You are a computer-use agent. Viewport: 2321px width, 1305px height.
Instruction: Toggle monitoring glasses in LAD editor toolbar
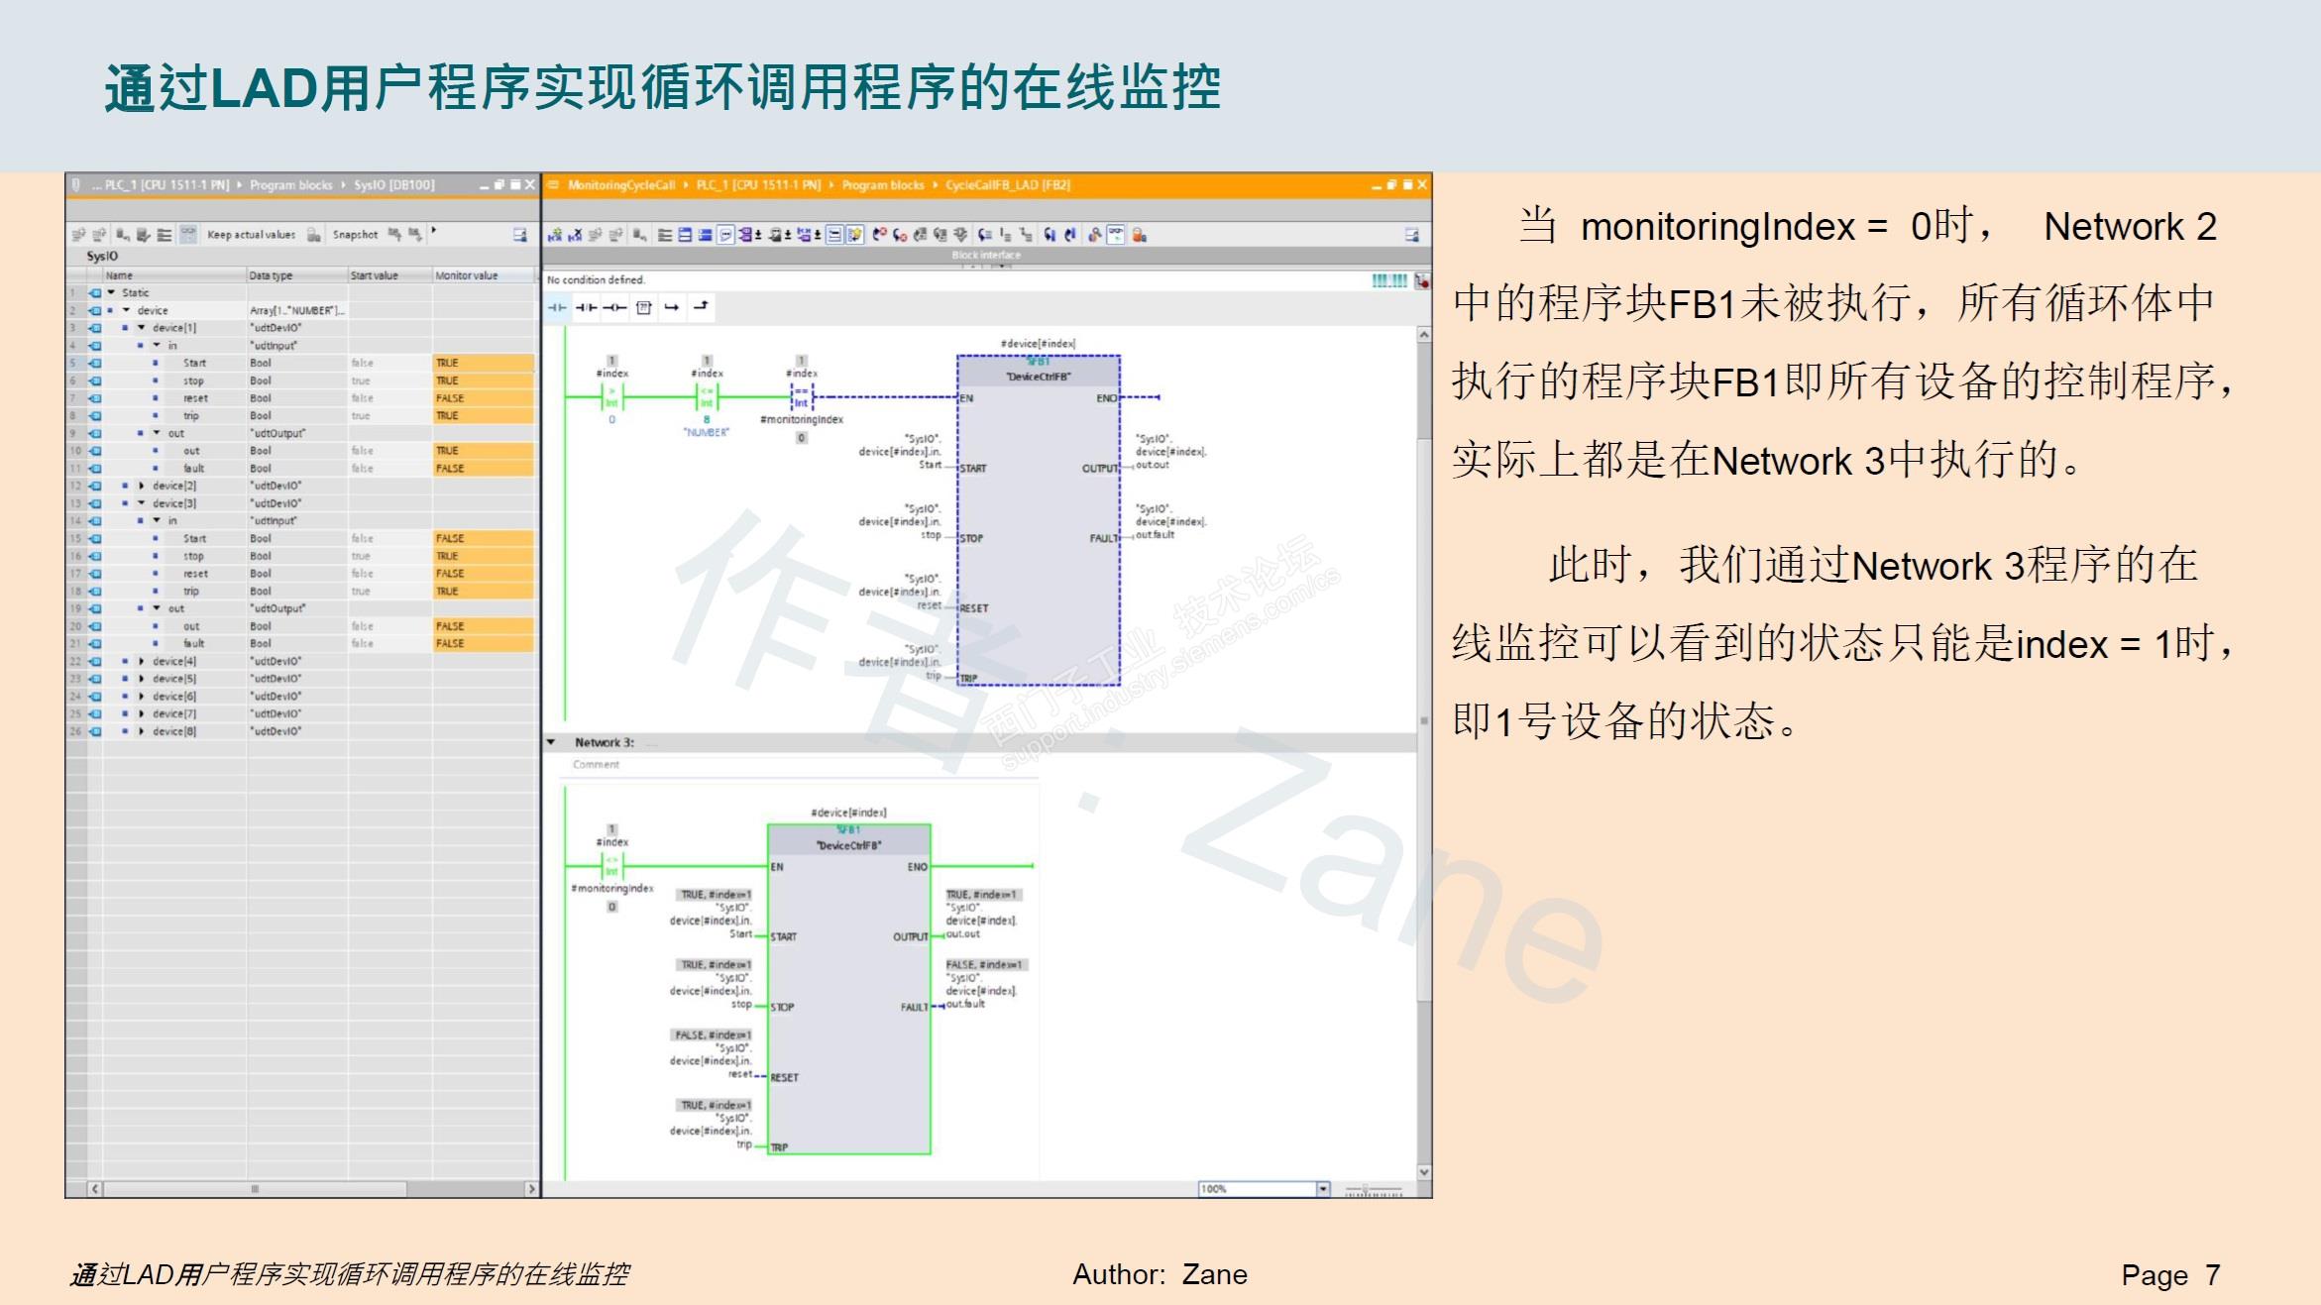point(1115,235)
